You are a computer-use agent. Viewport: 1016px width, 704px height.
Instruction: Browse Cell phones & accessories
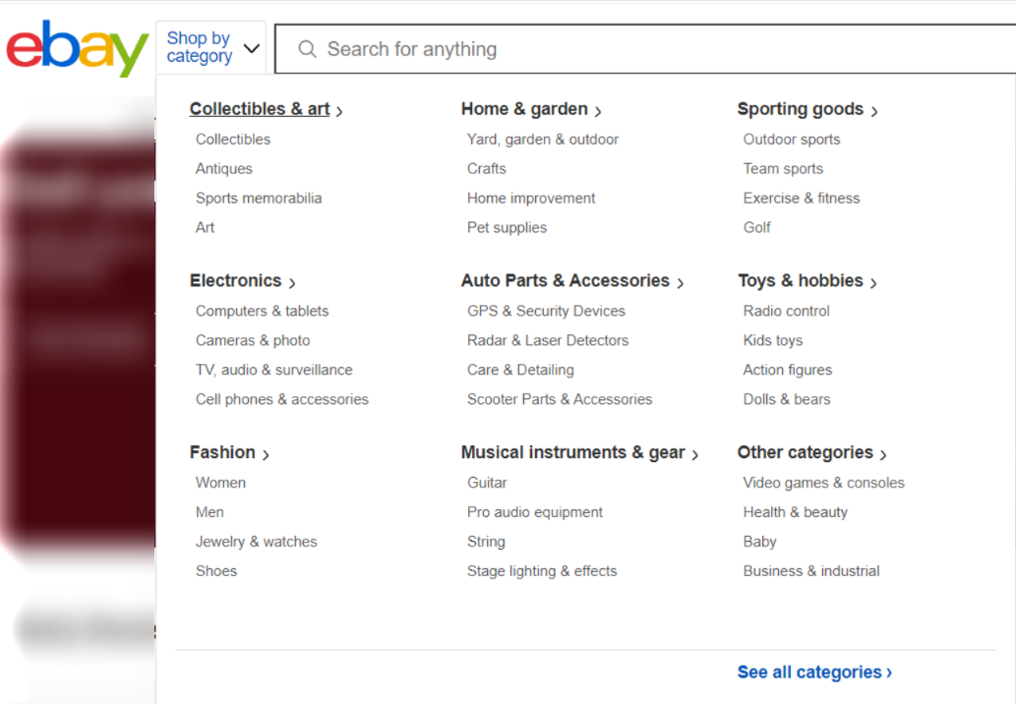click(282, 399)
